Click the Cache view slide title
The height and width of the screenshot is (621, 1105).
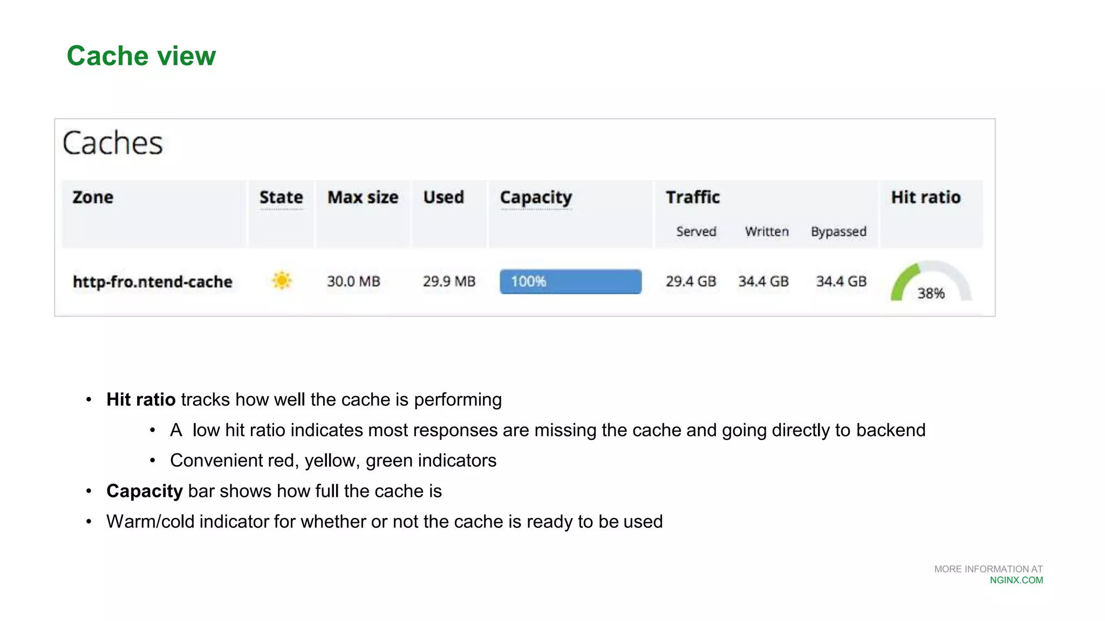pos(141,56)
